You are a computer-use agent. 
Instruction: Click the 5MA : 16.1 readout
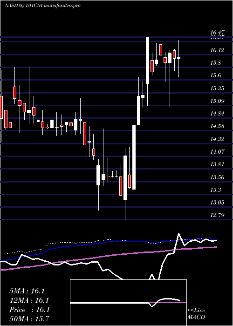click(27, 291)
